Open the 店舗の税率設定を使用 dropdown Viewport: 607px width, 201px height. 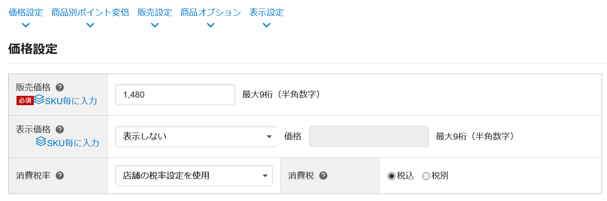click(194, 176)
